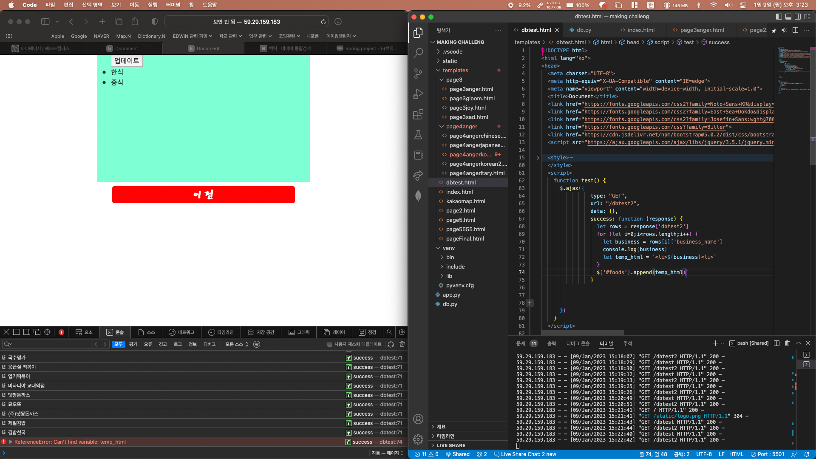Expand the folded style block on line 15
This screenshot has width=816, height=459.
click(x=538, y=158)
